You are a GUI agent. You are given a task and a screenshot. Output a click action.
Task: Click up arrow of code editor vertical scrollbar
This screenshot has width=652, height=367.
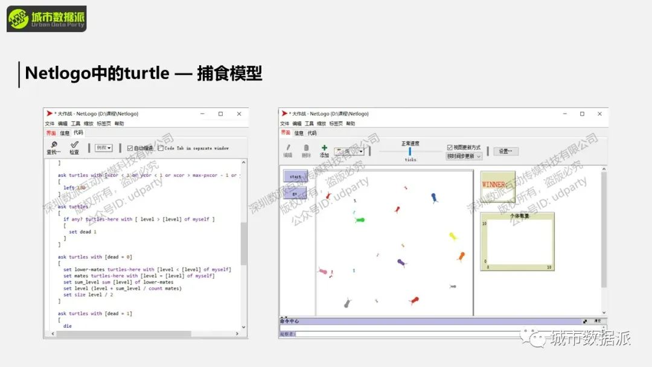pyautogui.click(x=244, y=162)
